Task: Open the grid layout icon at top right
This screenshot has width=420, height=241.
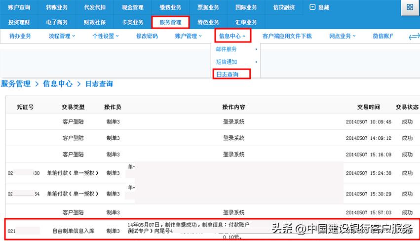Action: 410,7
